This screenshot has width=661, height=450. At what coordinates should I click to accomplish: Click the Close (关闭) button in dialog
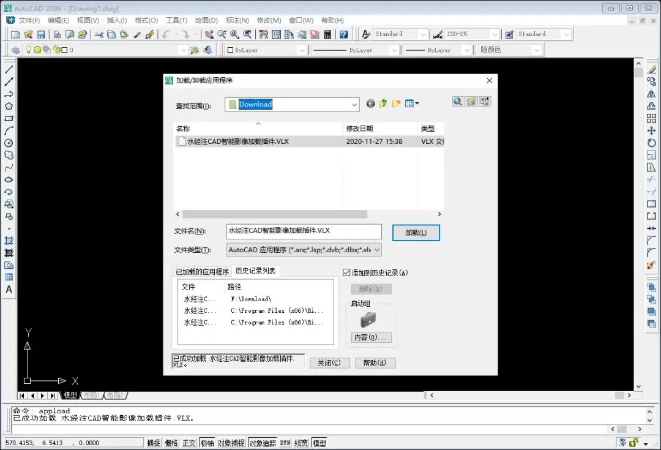pos(329,362)
